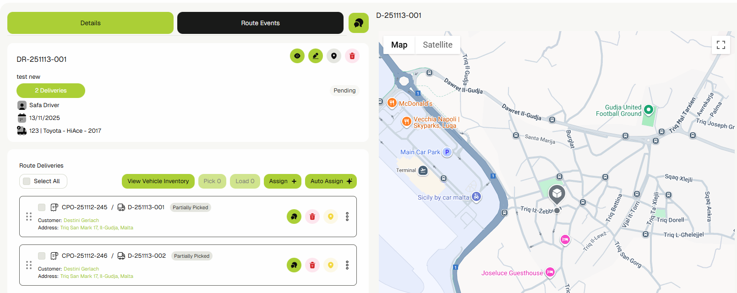Image resolution: width=737 pixels, height=293 pixels.
Task: Click the View Vehicle Inventory button
Action: tap(158, 181)
